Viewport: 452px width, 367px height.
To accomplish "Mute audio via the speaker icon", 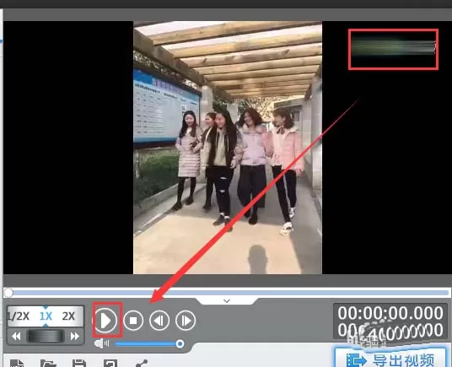I will [101, 343].
